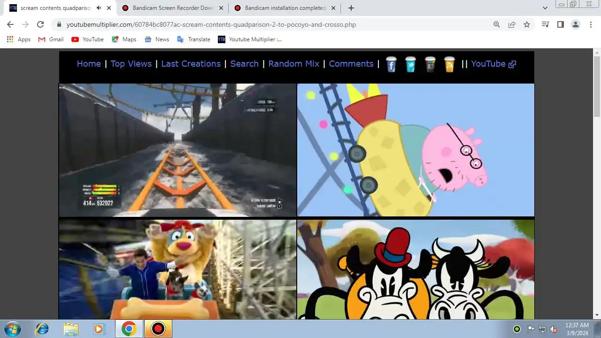
Task: Click the Facebook cup icon
Action: pos(391,64)
